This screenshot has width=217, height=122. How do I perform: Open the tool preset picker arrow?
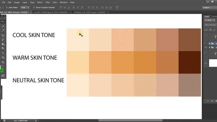(3, 7)
